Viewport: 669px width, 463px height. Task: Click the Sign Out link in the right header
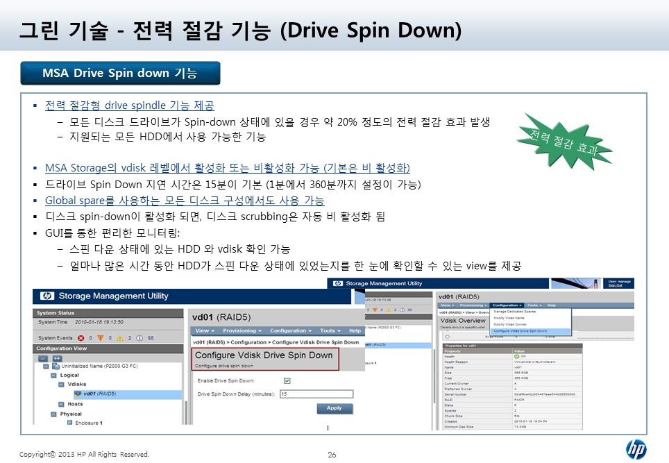615,285
